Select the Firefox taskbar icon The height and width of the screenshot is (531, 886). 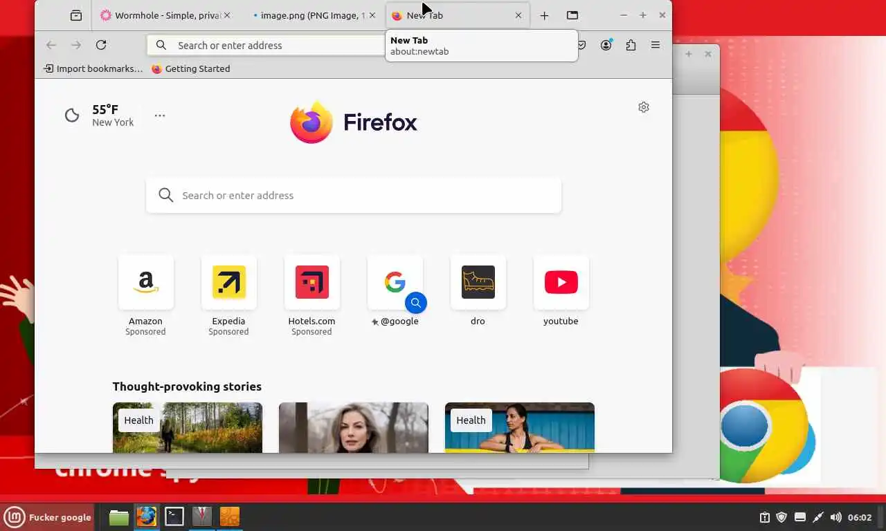coord(147,517)
